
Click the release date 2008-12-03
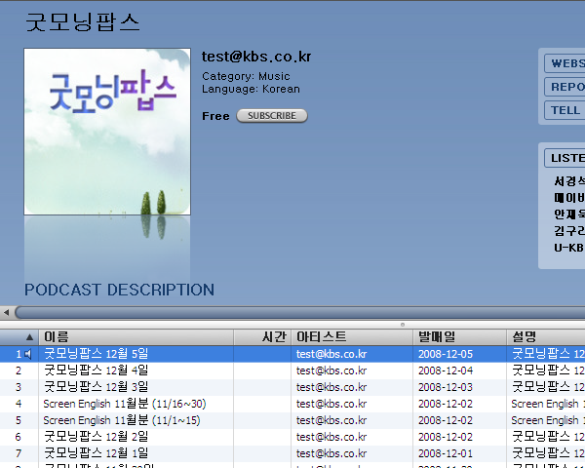[x=446, y=387]
